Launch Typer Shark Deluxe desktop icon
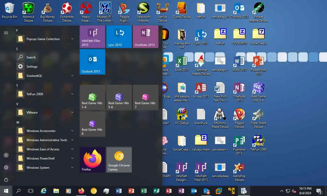The height and width of the screenshot is (196, 327). point(258,118)
